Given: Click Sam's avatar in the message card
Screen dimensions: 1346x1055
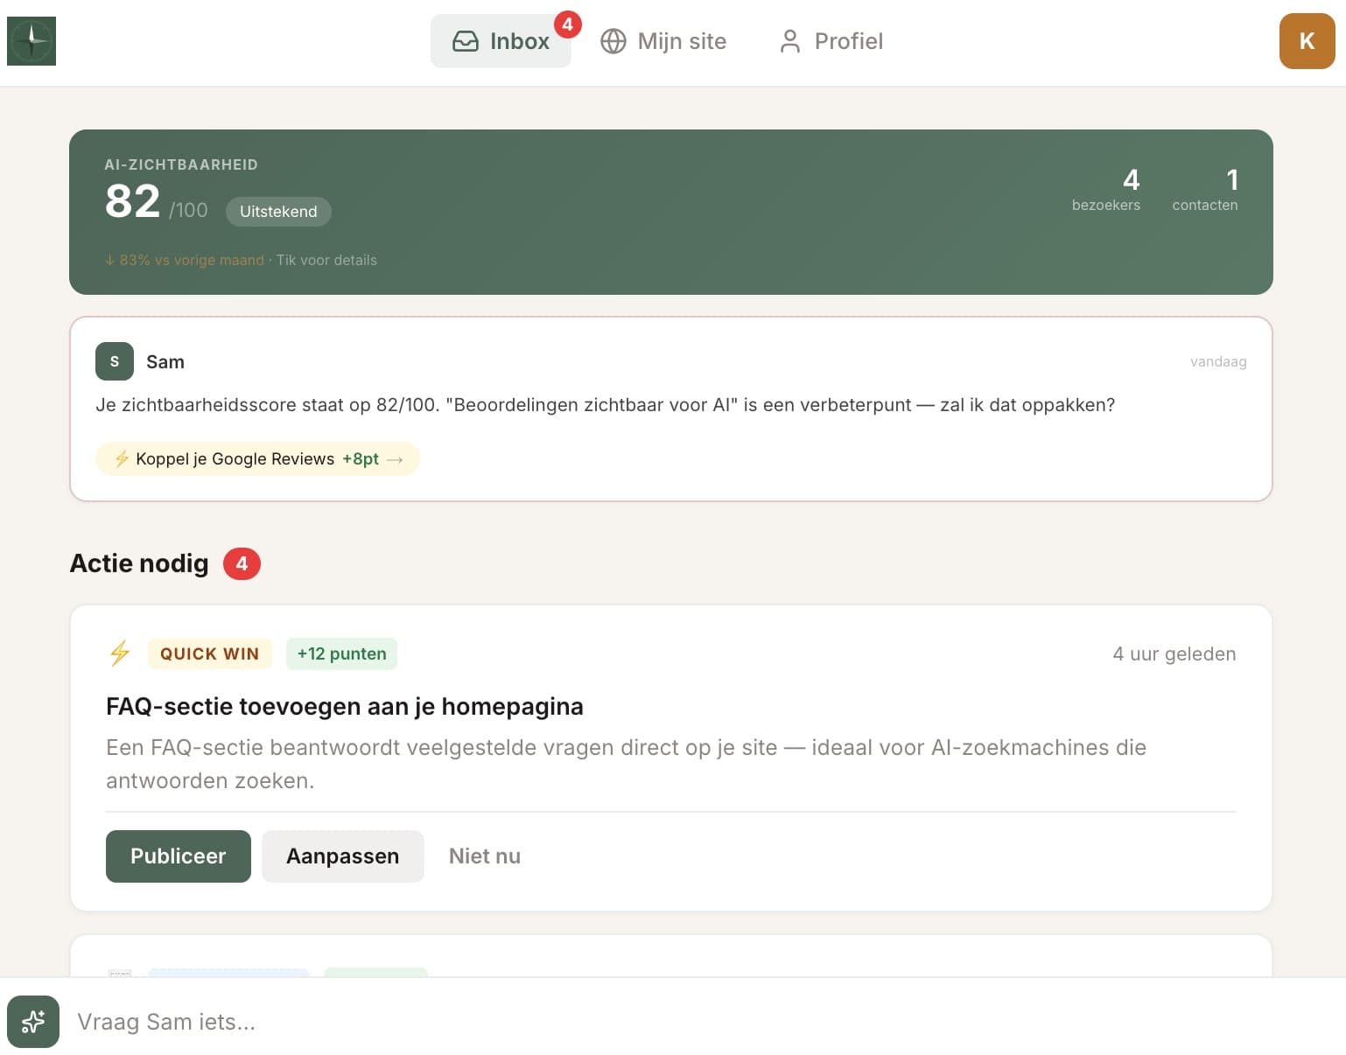Looking at the screenshot, I should 115,361.
